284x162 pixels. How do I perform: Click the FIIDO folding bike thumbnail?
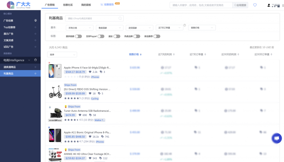pos(55,92)
